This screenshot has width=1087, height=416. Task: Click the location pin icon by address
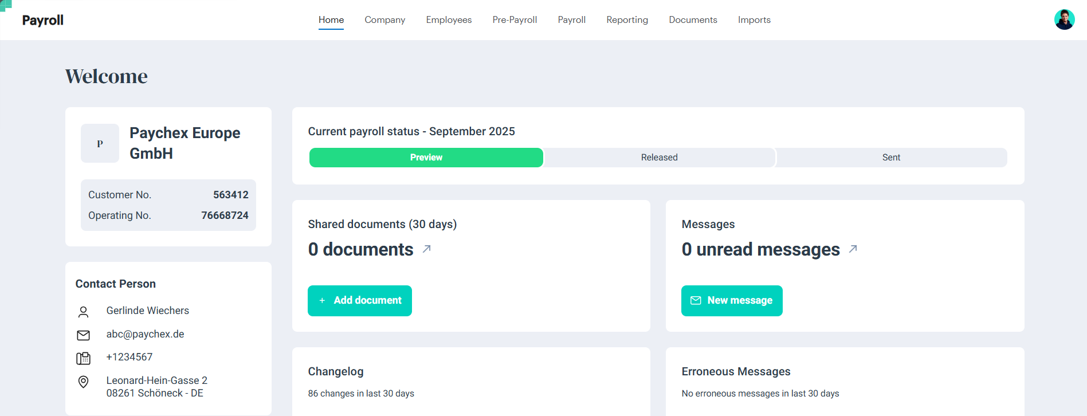click(x=83, y=382)
